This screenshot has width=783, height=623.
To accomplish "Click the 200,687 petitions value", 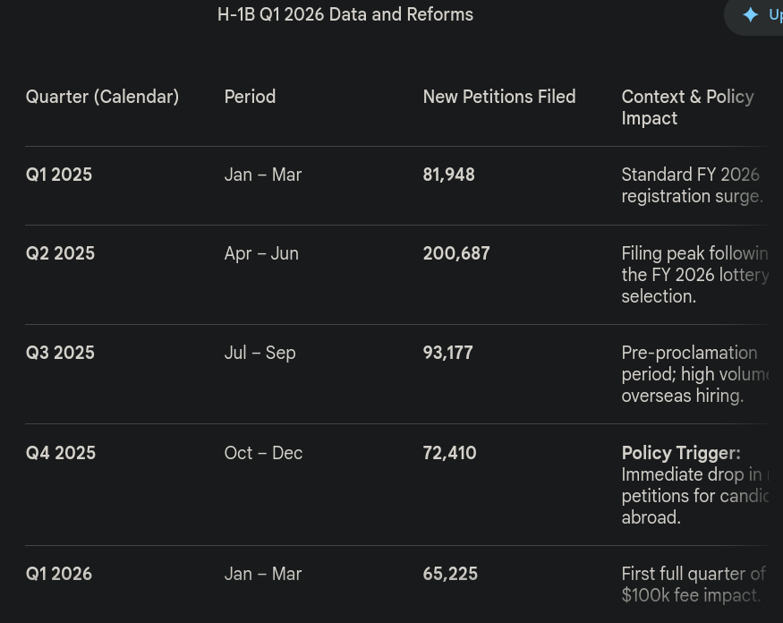I will point(456,254).
